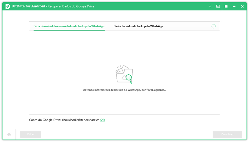This screenshot has width=249, height=142.
Task: Click the magnifying glass in the loading illustration
Action: tap(129, 78)
